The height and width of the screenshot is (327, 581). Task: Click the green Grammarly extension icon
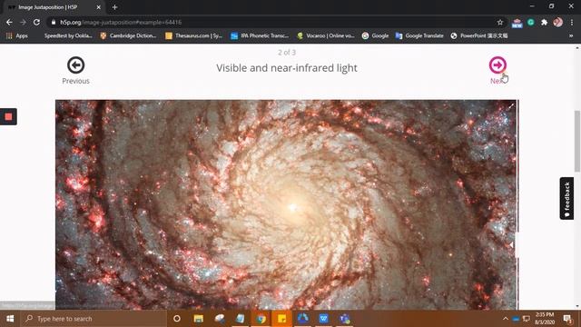530,22
